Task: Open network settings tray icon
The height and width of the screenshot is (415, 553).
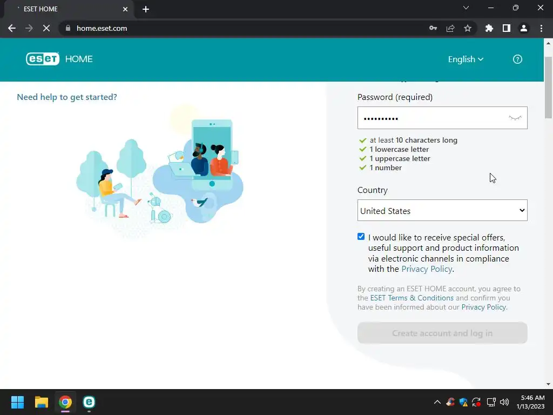Action: 491,402
